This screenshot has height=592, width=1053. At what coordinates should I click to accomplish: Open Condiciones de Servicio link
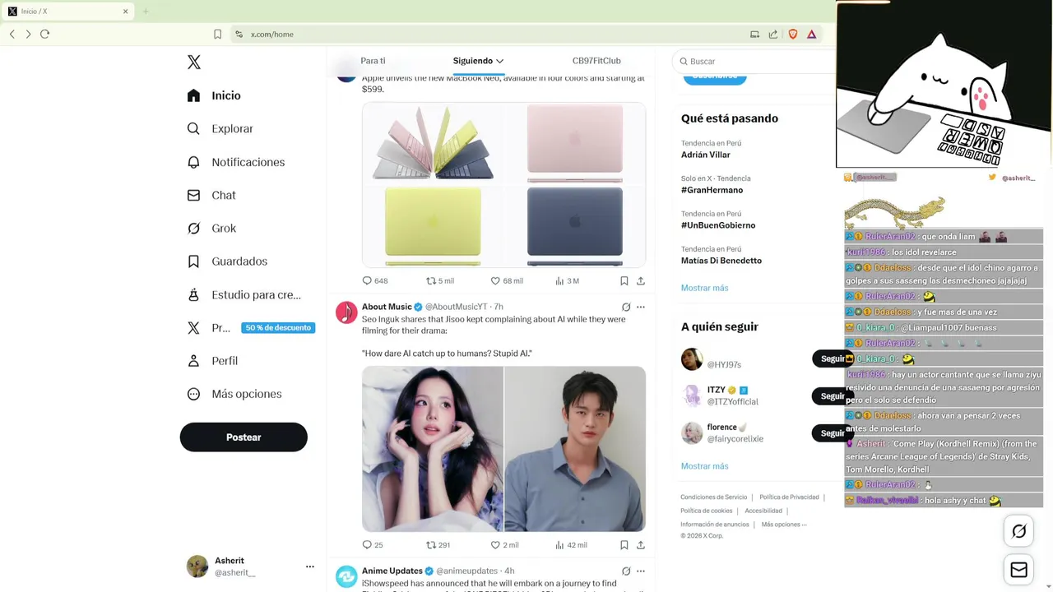point(713,497)
